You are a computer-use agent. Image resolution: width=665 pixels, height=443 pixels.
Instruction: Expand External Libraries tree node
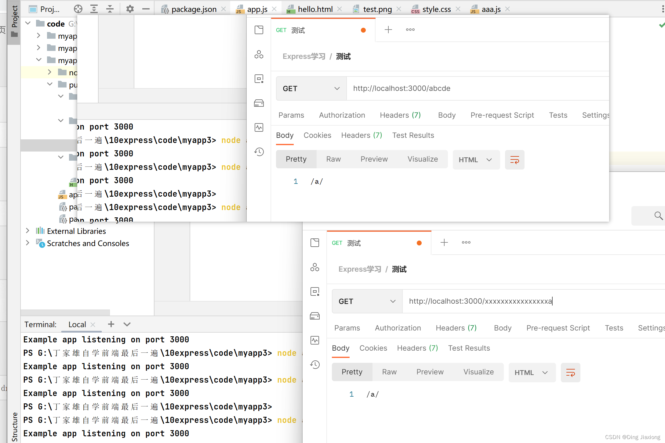pos(27,231)
